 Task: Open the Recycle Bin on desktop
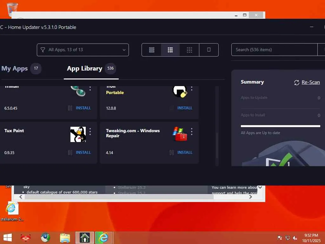(12, 9)
